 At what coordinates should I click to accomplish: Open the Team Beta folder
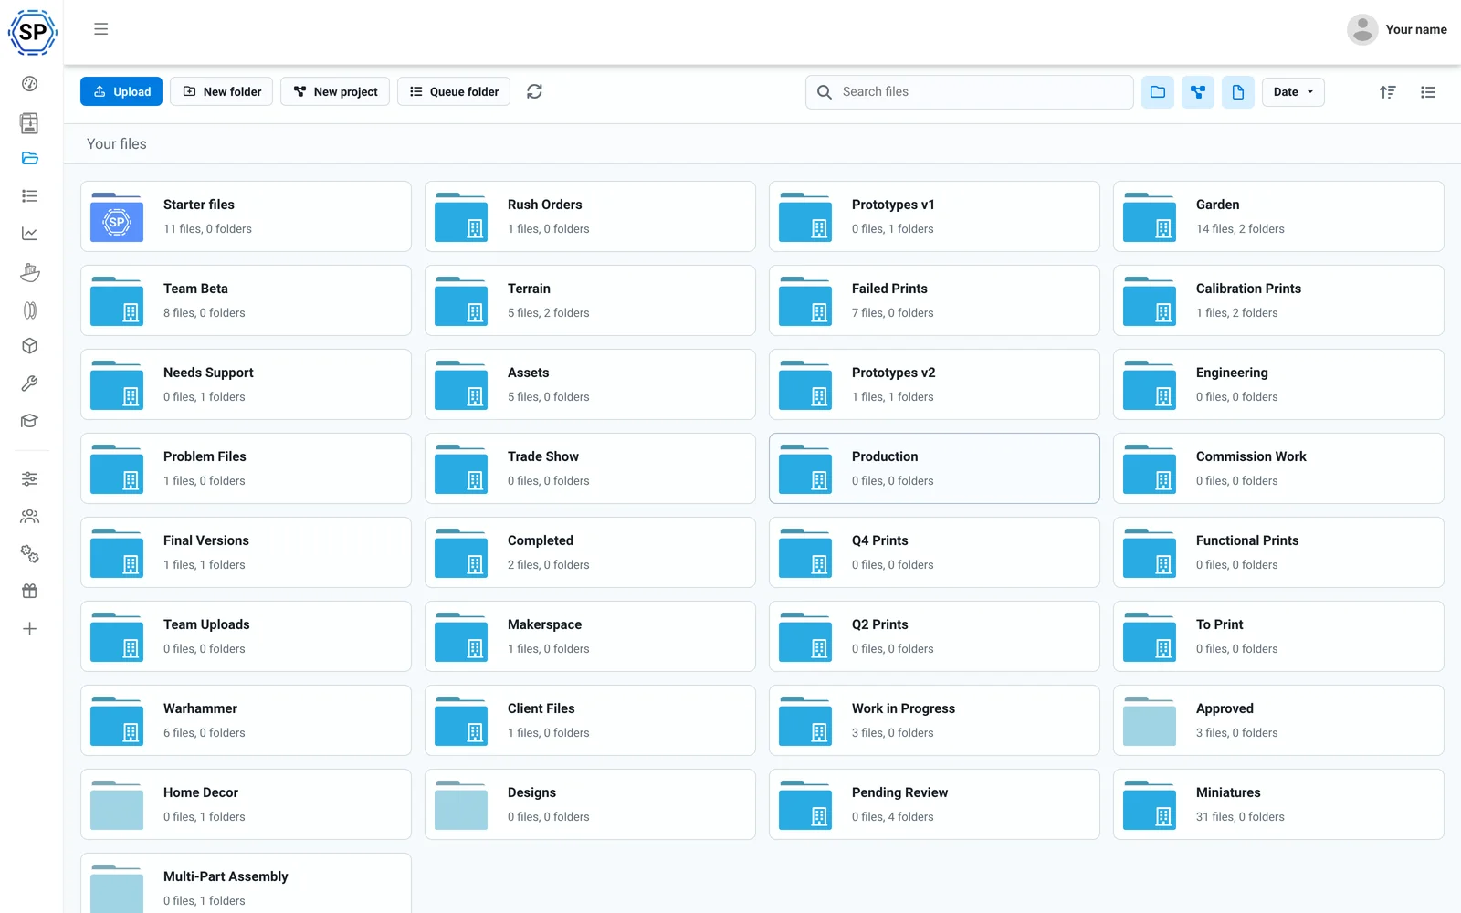pyautogui.click(x=246, y=300)
